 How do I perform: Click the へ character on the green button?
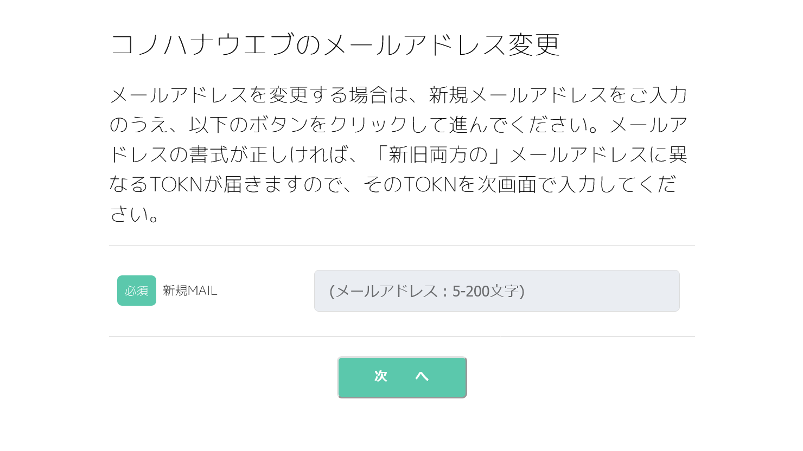point(422,376)
